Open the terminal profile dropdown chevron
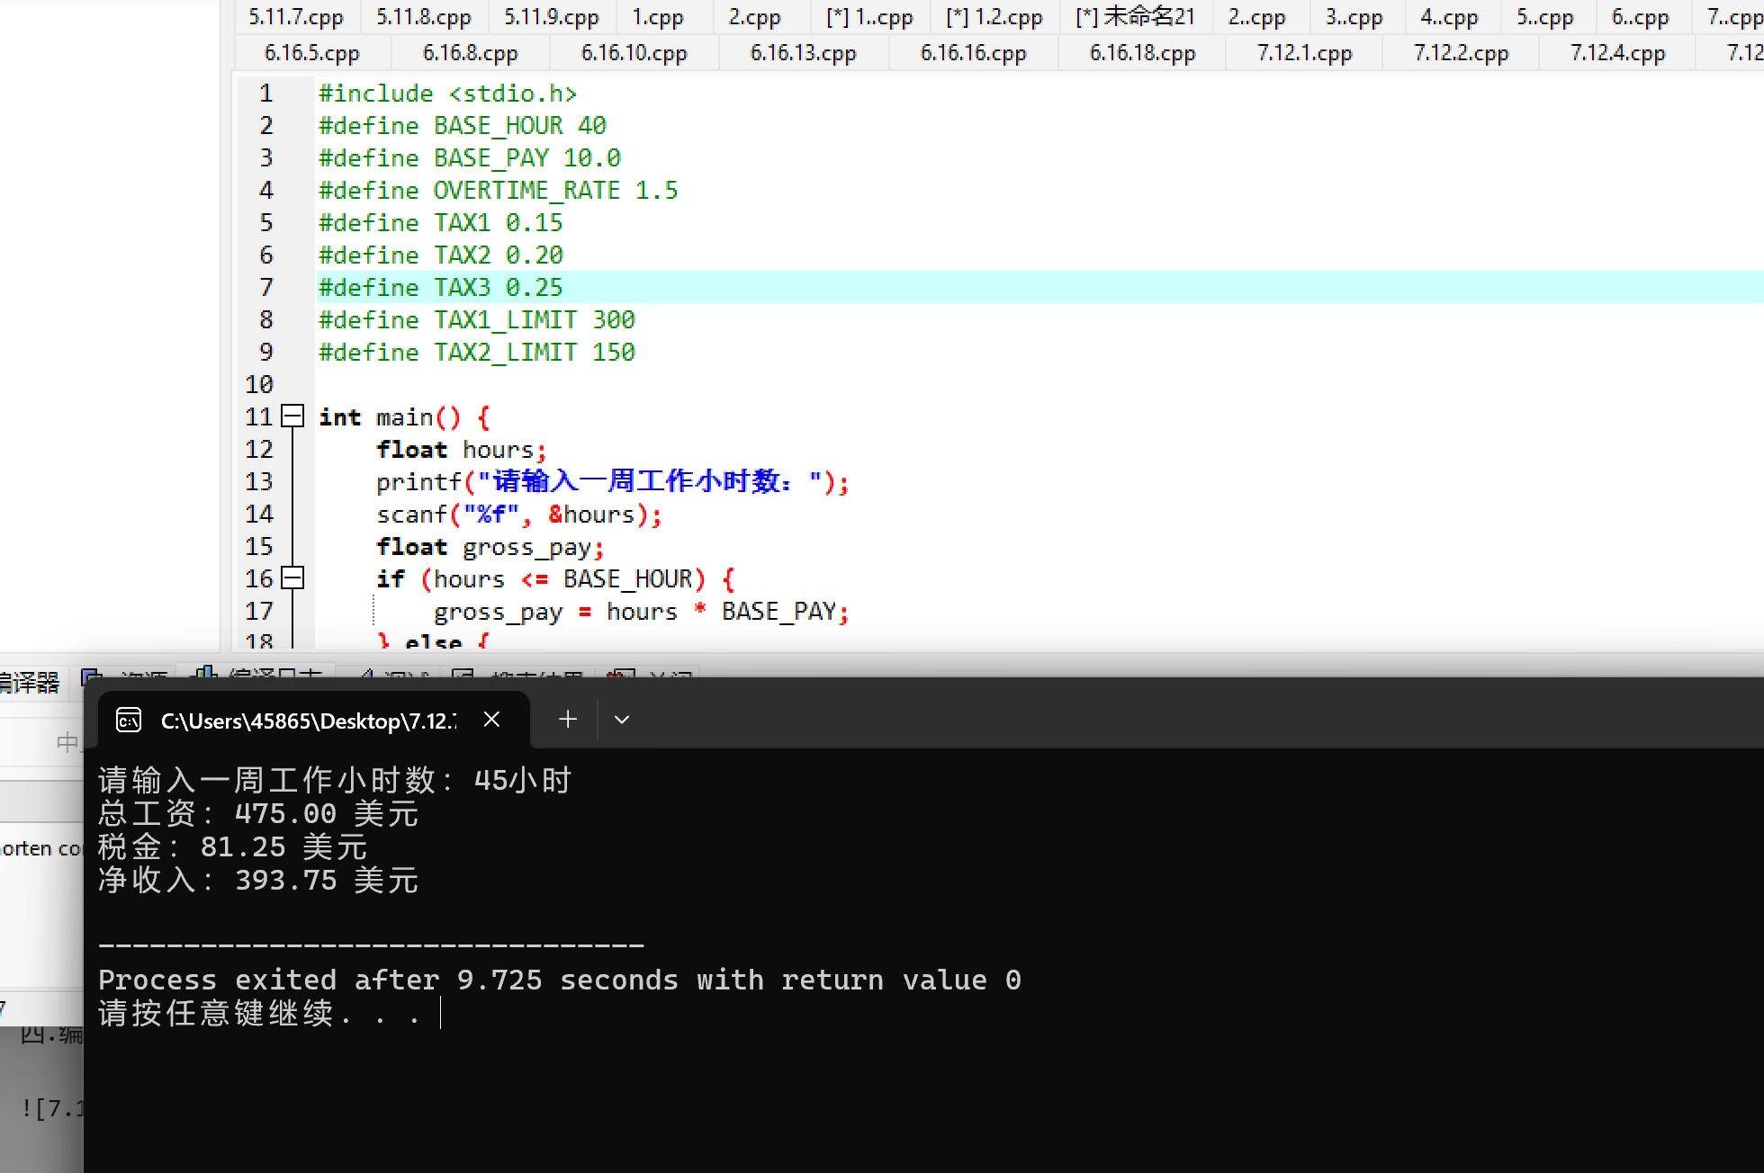1764x1173 pixels. click(621, 720)
